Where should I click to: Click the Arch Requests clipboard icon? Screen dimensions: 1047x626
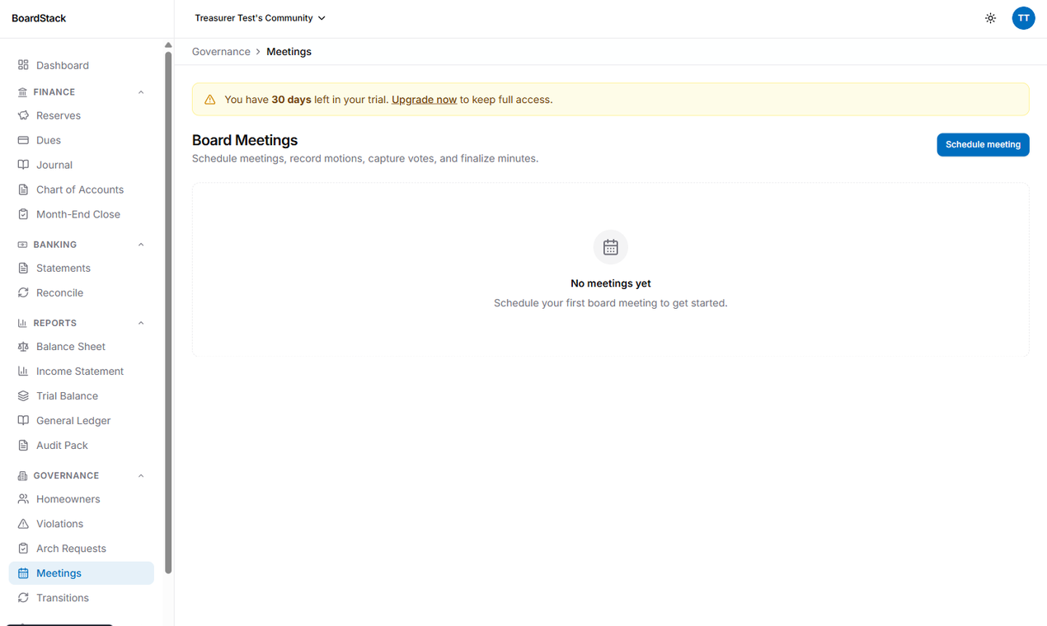tap(23, 549)
